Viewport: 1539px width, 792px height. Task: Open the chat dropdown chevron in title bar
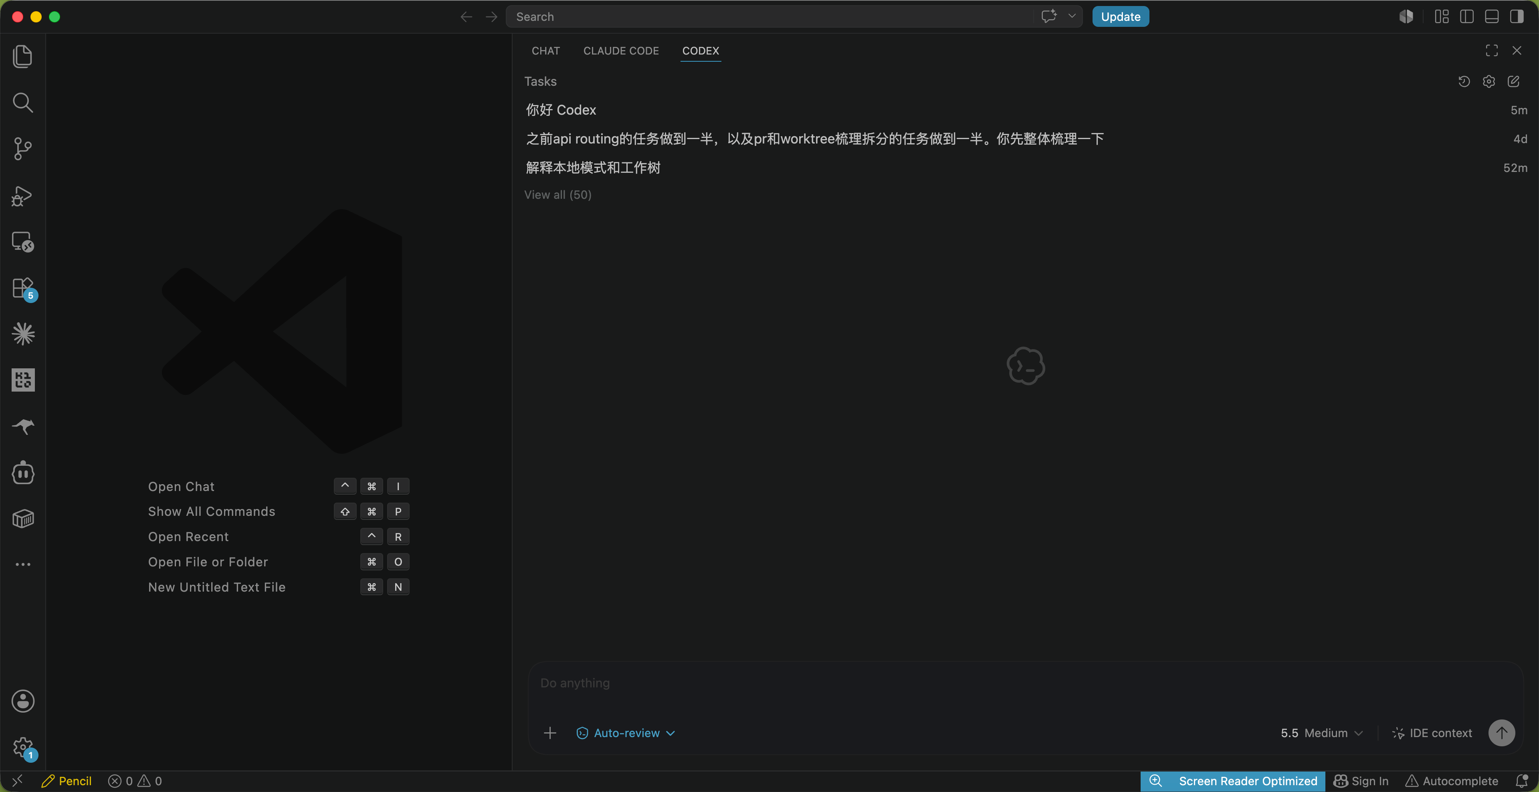1072,16
